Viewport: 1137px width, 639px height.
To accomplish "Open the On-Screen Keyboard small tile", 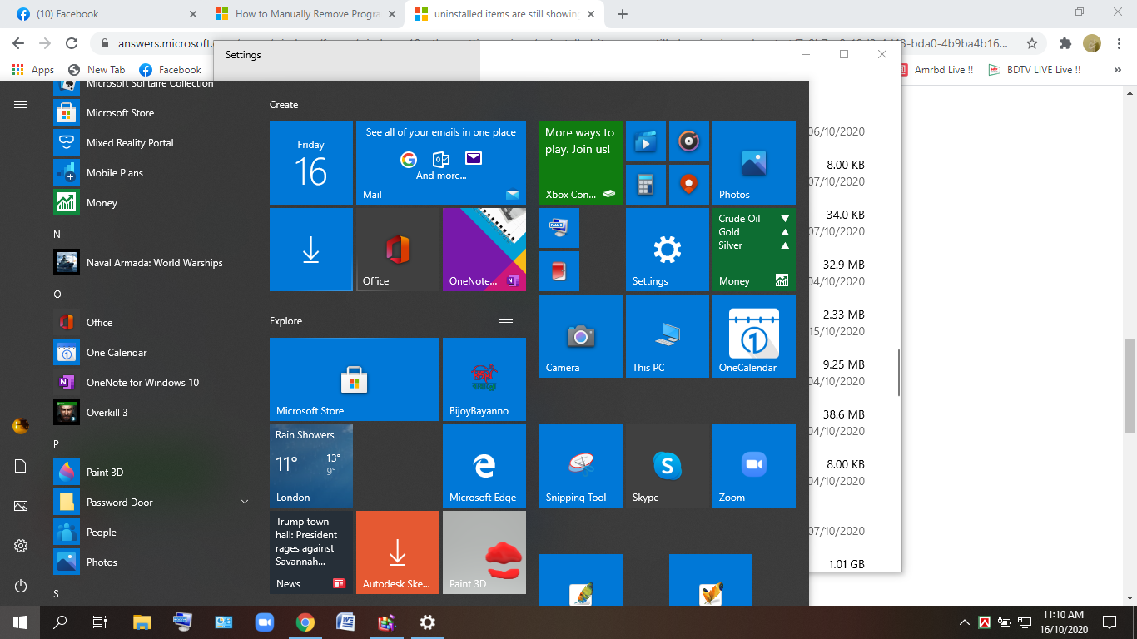I will [x=559, y=228].
